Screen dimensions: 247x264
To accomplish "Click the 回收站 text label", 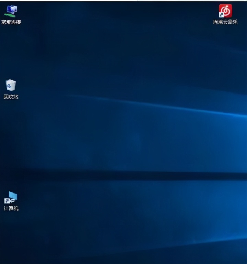I will pyautogui.click(x=11, y=97).
